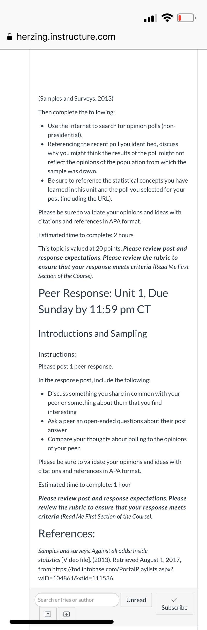The image size is (207, 630).
Task: Click the (Samples and Surveys, 2013) citation
Action: point(76,99)
